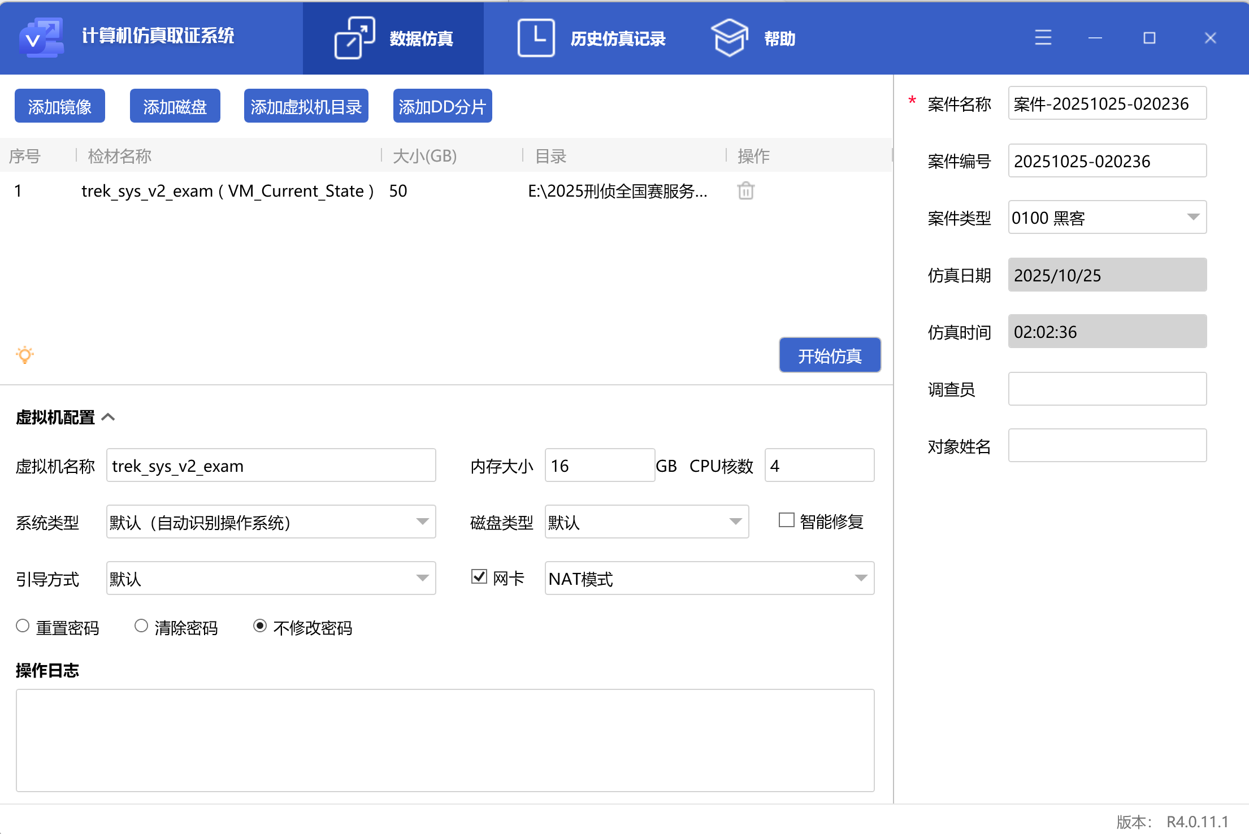The width and height of the screenshot is (1249, 834).
Task: Click the 添加镜像 button
Action: [x=60, y=106]
